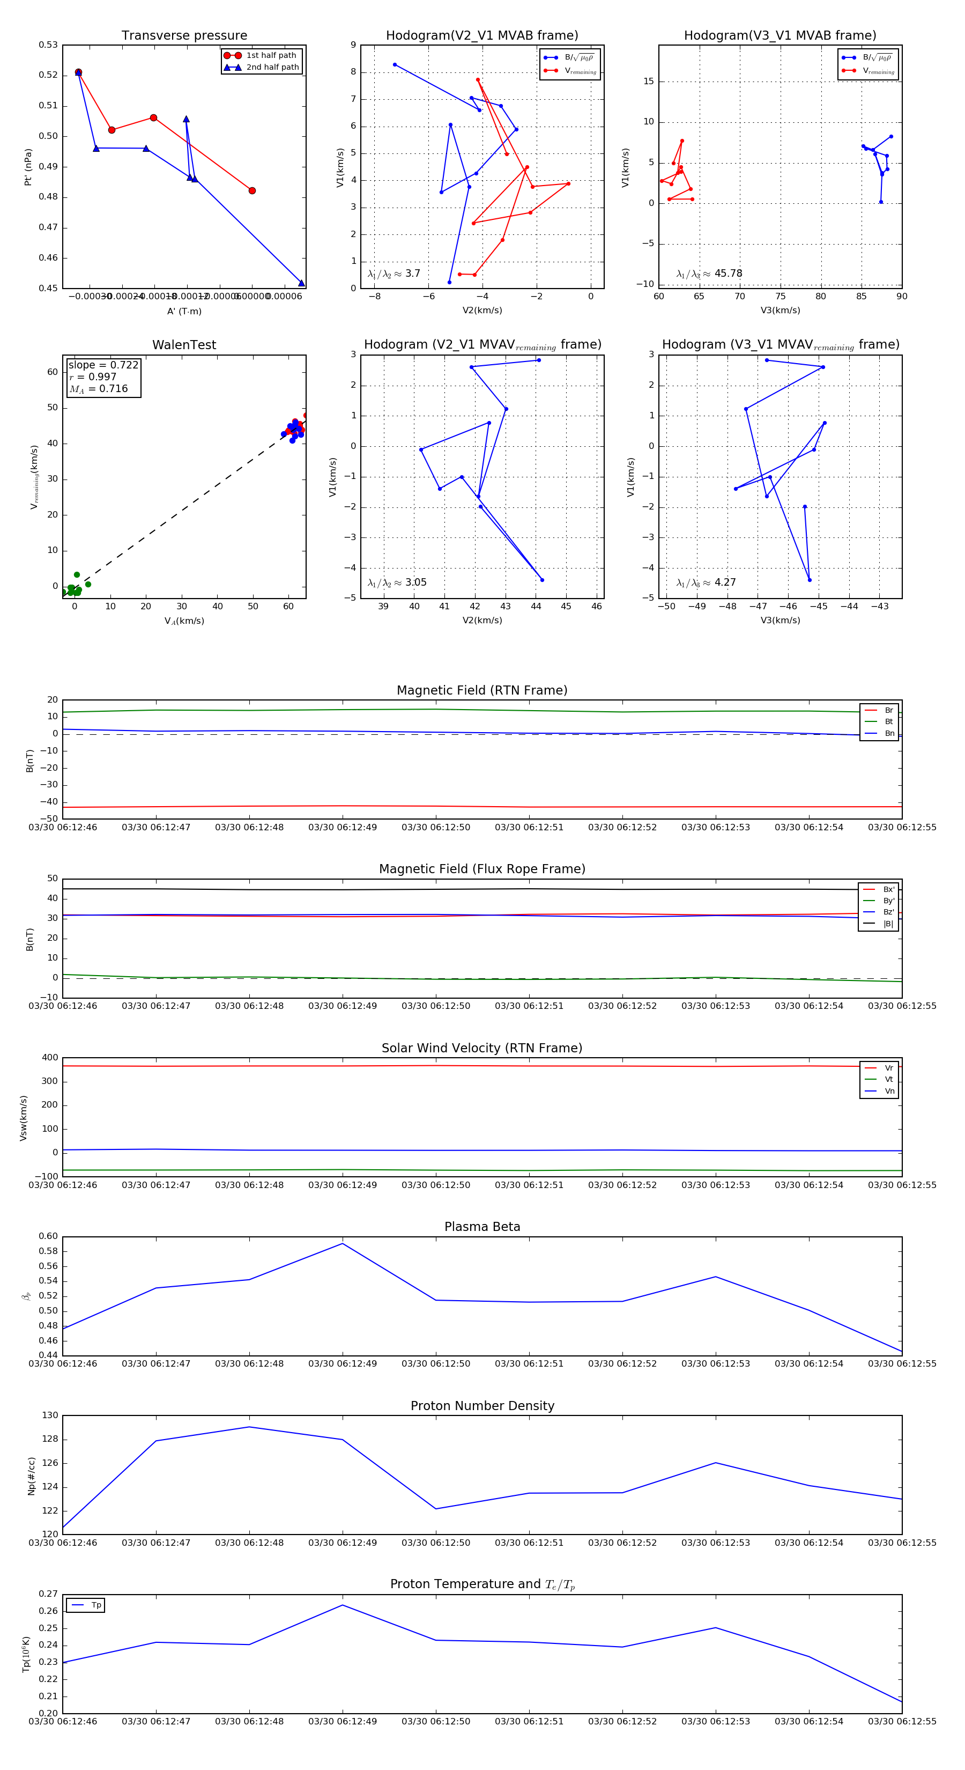Viewport: 965px width, 1770px height.
Task: Click the "Np(#/cc)" axis label
Action: [31, 1475]
